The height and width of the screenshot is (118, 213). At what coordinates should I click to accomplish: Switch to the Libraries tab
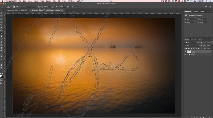pos(196,11)
